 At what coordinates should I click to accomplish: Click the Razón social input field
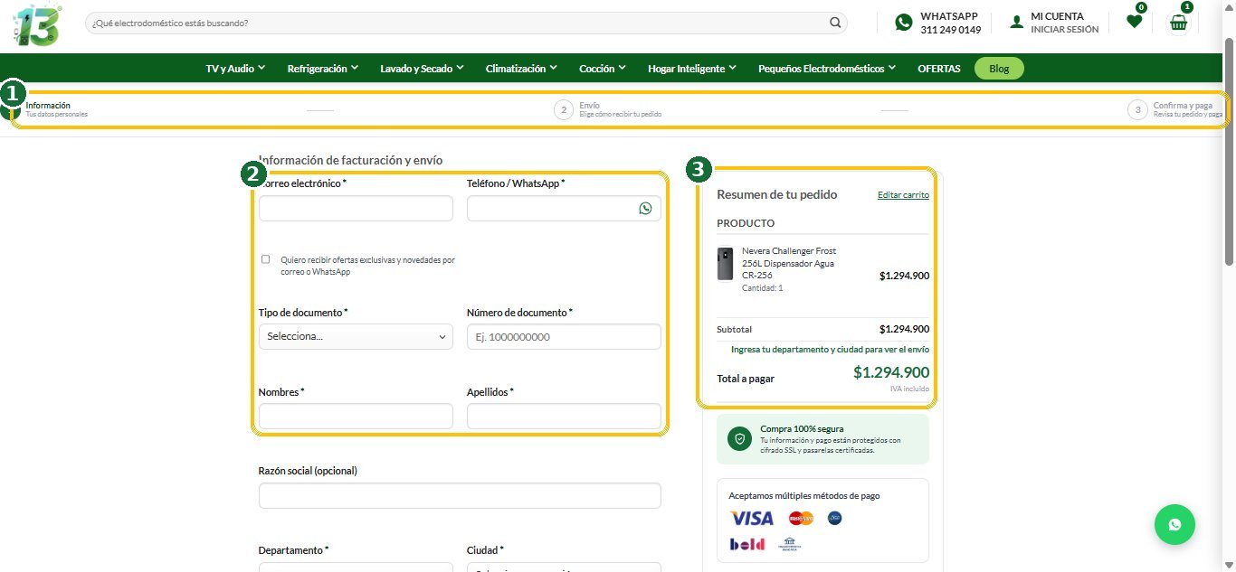click(460, 496)
